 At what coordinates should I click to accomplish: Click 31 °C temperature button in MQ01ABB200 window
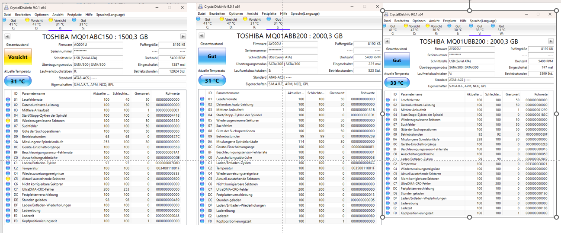(x=212, y=81)
